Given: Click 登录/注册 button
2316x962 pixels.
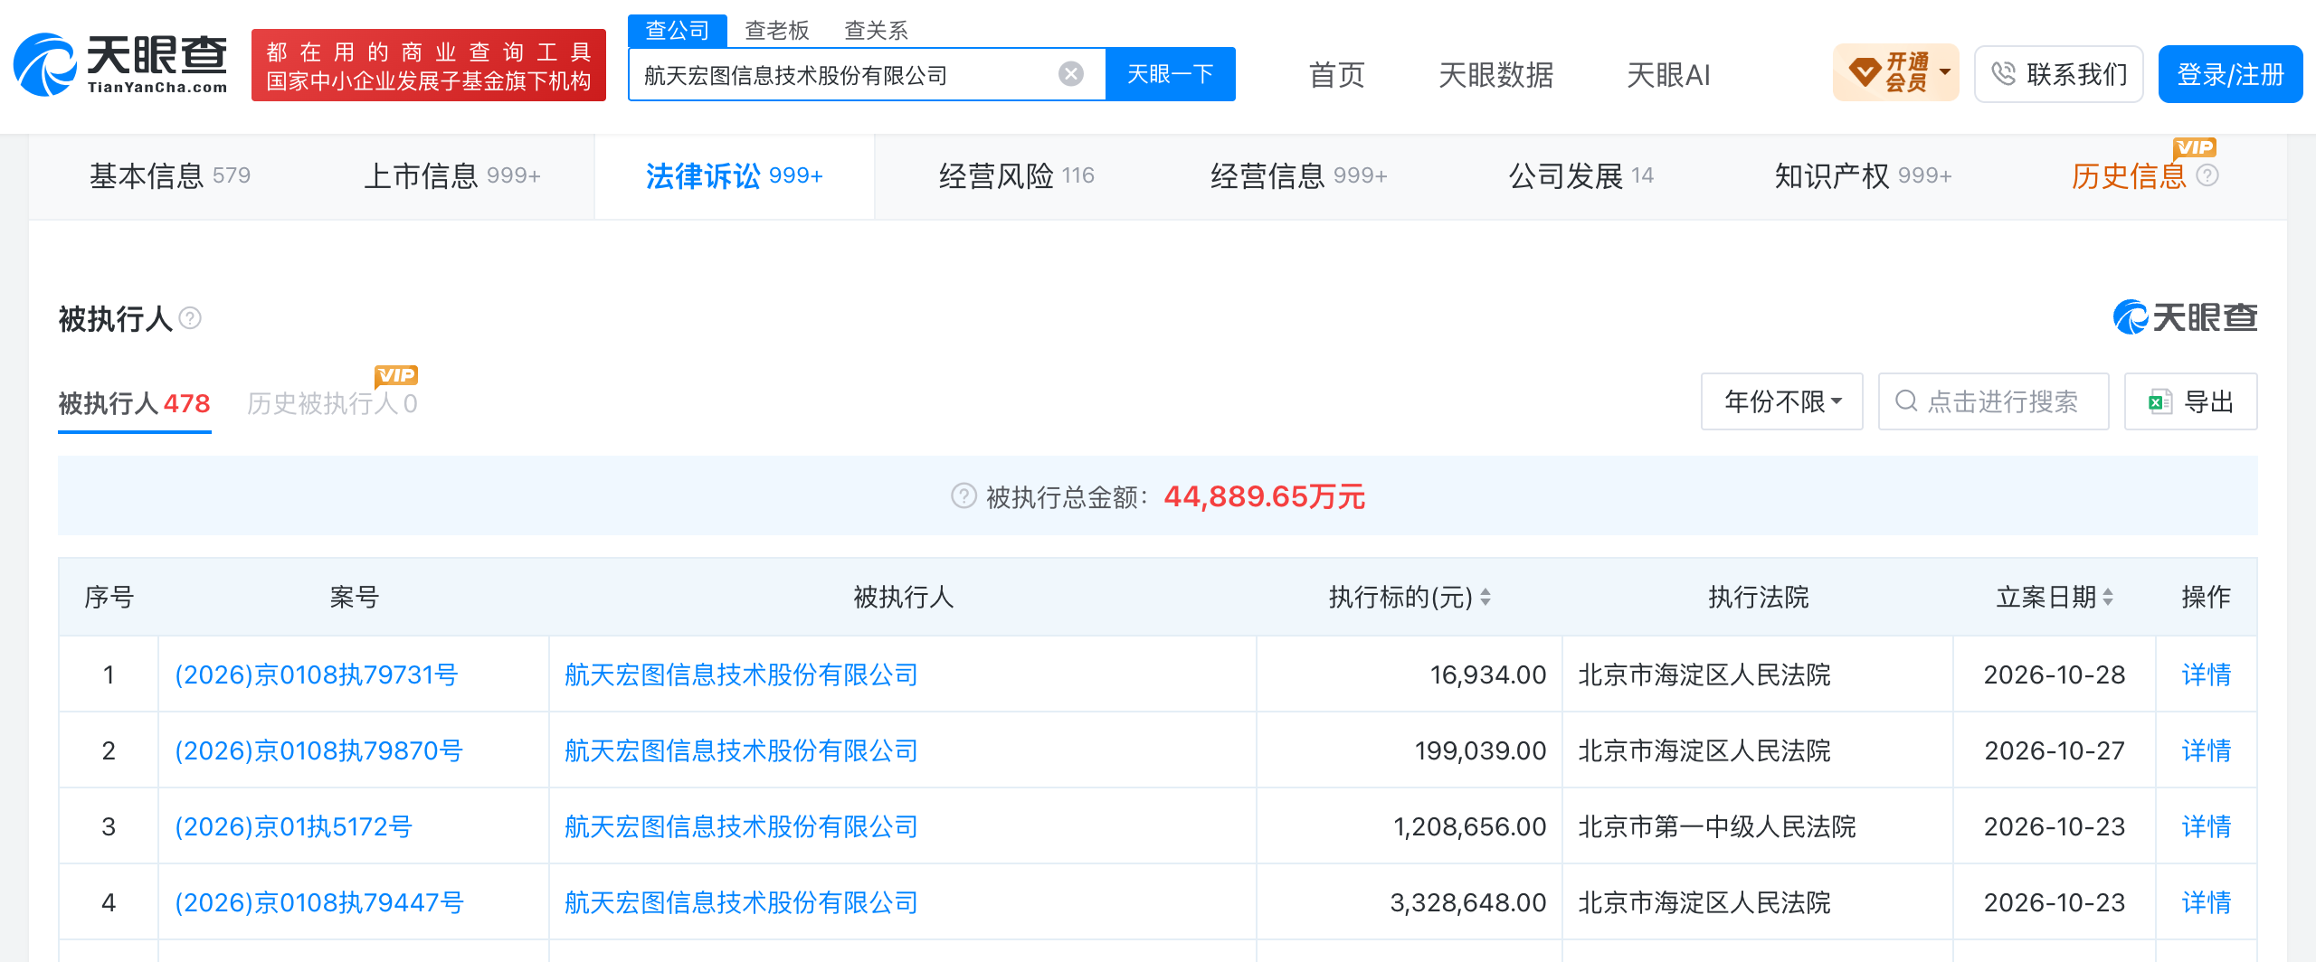Looking at the screenshot, I should click(x=2230, y=74).
